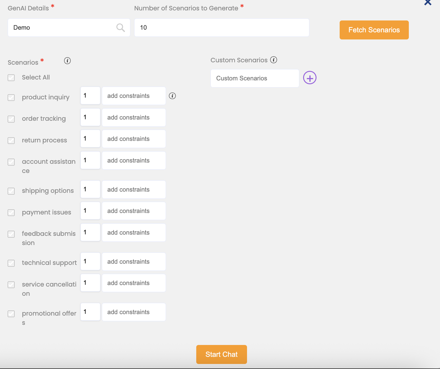
Task: Toggle the payment issues checkbox
Action: pyautogui.click(x=11, y=213)
